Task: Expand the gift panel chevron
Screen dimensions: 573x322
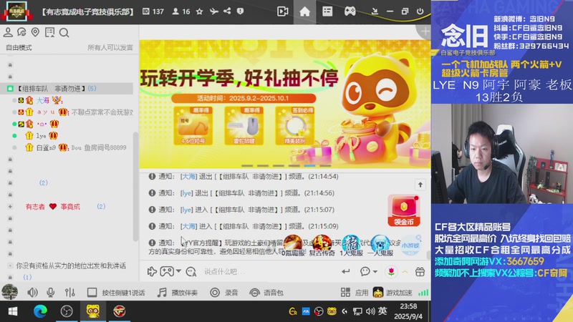Action: (x=405, y=272)
